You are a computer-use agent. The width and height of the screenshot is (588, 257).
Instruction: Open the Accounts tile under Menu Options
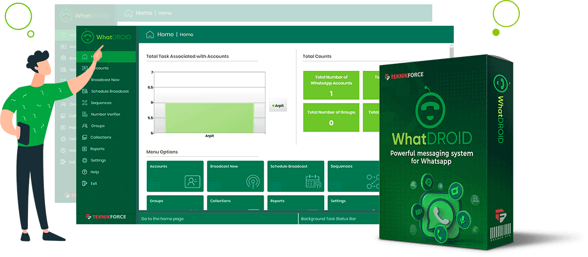click(175, 176)
